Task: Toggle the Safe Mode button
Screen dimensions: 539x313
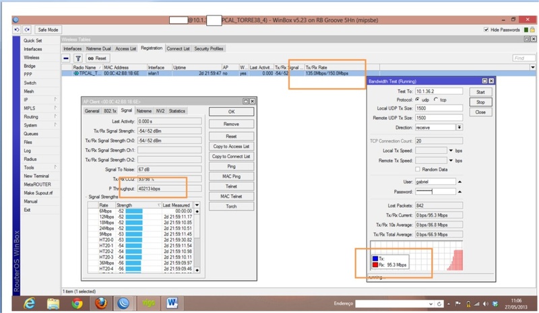Action: 48,30
